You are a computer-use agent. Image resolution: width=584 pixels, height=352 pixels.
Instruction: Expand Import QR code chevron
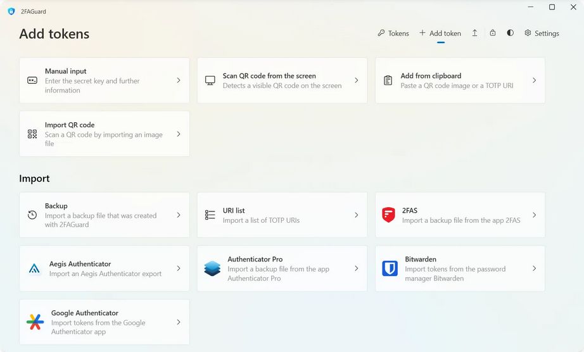(x=179, y=134)
